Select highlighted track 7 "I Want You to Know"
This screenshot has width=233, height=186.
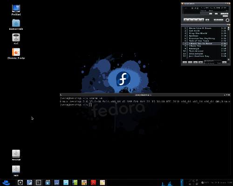click(205, 44)
